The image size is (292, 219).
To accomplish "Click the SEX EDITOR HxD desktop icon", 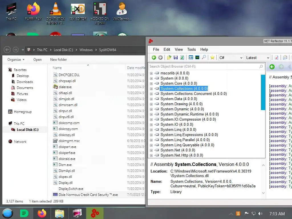I will [78, 11].
